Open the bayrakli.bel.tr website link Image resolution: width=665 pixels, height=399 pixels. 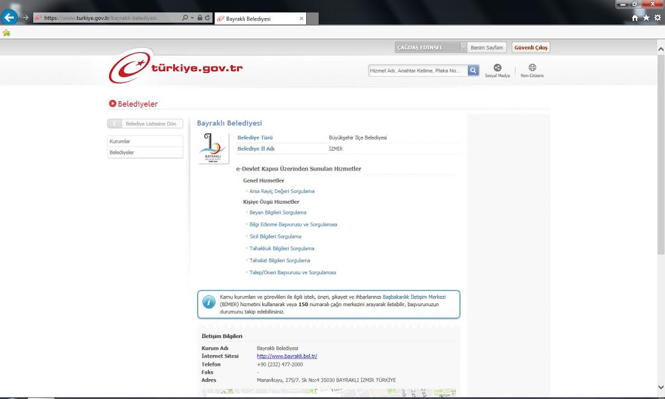coord(286,356)
